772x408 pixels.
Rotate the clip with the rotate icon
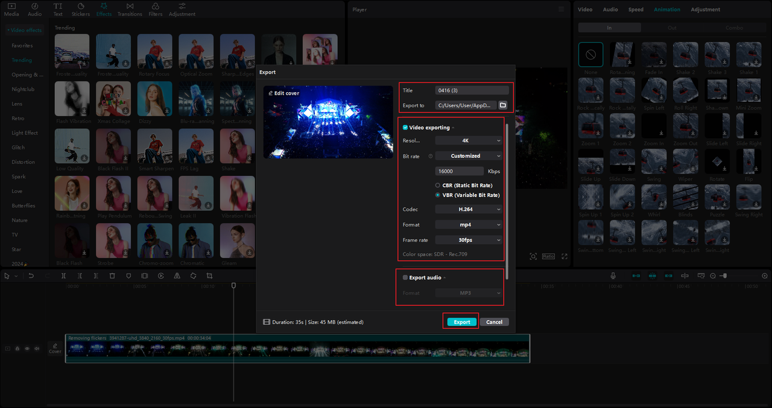click(193, 275)
